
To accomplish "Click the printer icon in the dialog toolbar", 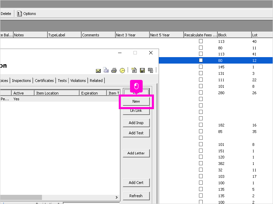I will 114,70.
